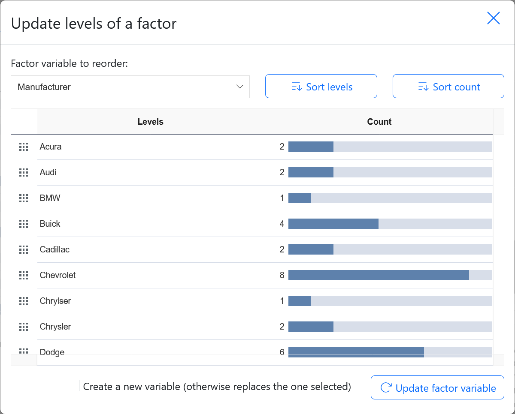Click the Update factor variable button
This screenshot has height=414, width=515.
[437, 388]
